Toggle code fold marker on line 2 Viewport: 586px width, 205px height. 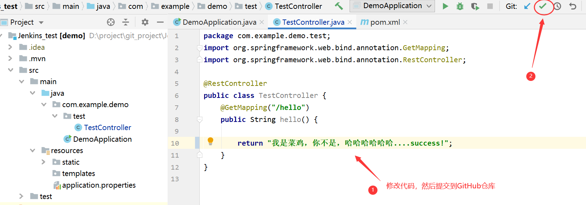click(199, 48)
